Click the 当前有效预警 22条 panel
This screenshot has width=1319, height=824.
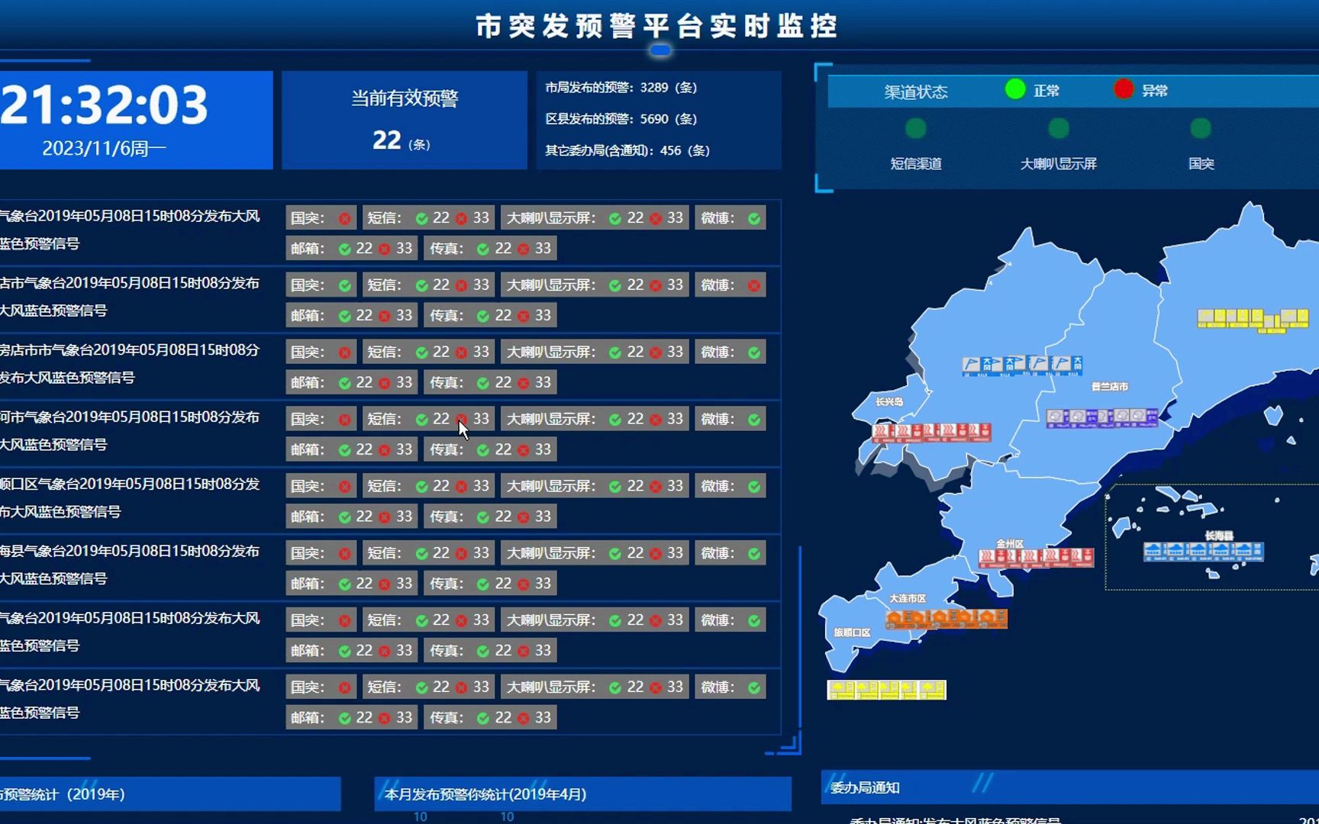pyautogui.click(x=404, y=120)
